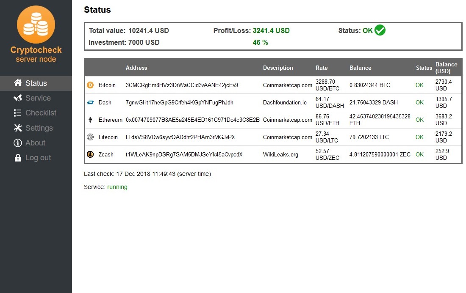Click the Settings tools icon
The width and height of the screenshot is (466, 293).
(17, 128)
